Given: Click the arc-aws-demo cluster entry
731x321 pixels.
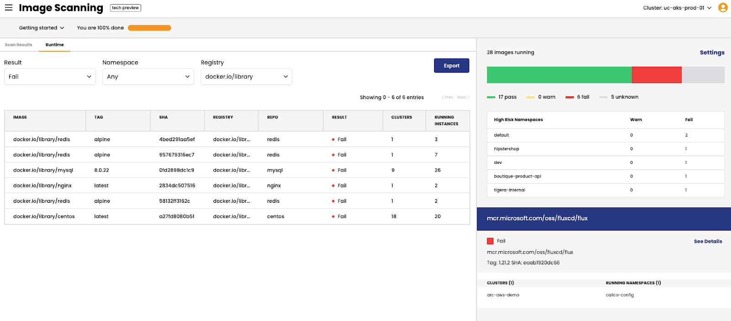Looking at the screenshot, I should click(x=503, y=295).
